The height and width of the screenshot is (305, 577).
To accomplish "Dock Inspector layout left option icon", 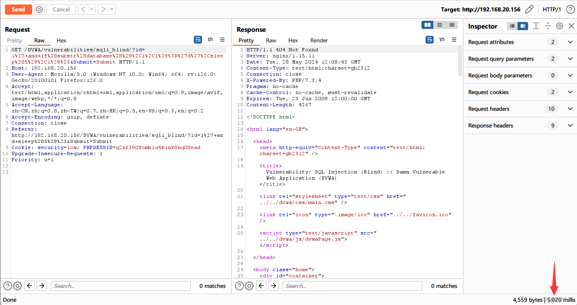I will pos(512,26).
